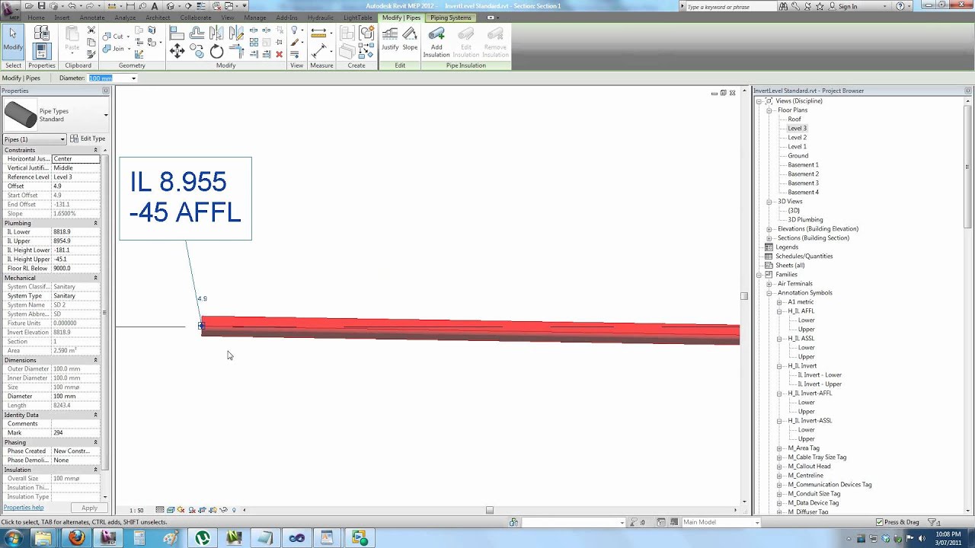This screenshot has width=975, height=548.
Task: Expand Elevations (Building Elevation) in Project Browser
Action: tap(769, 228)
